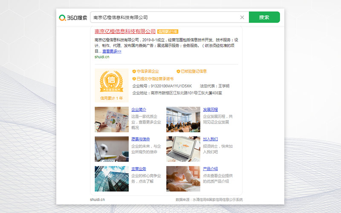This screenshot has height=213, width=341.
Task: Clear the search box with the X icon
Action: pos(242,17)
